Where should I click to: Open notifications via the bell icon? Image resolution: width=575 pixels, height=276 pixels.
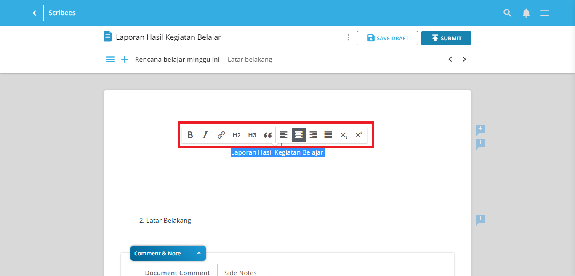pos(526,13)
